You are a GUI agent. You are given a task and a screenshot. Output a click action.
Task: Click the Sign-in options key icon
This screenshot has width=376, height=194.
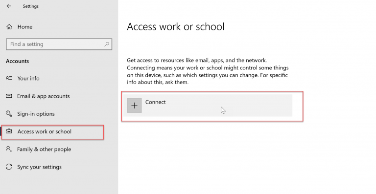(9, 114)
